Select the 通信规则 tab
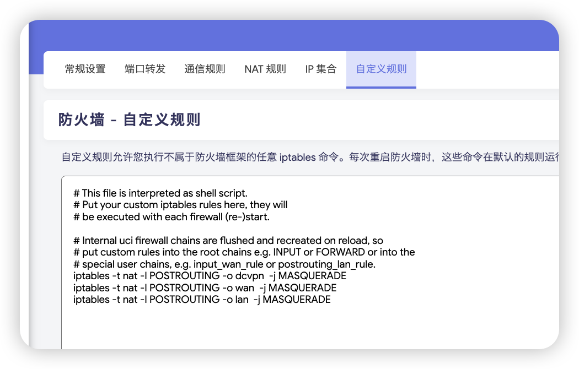 [205, 69]
